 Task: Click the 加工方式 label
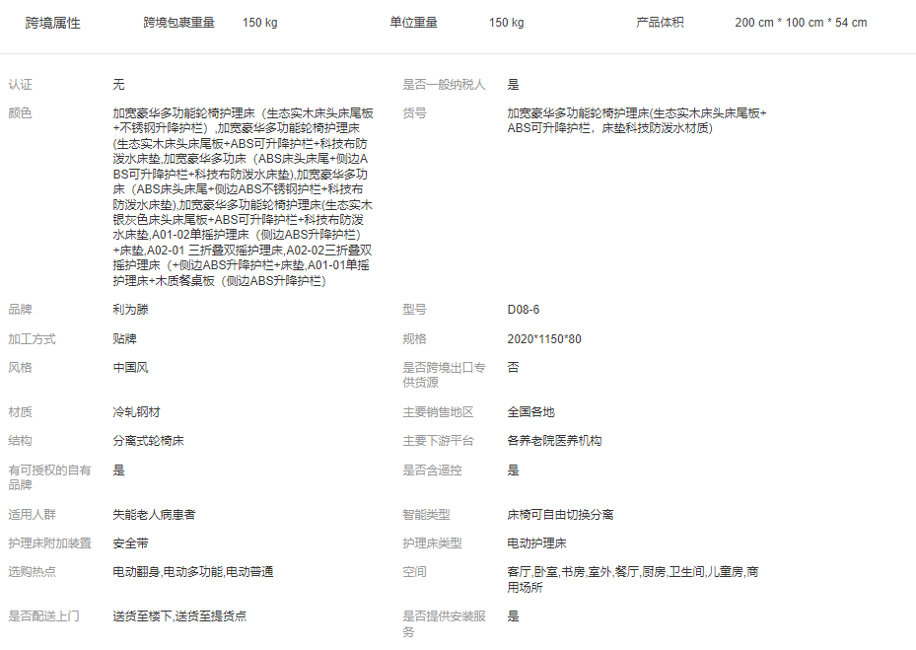[32, 339]
